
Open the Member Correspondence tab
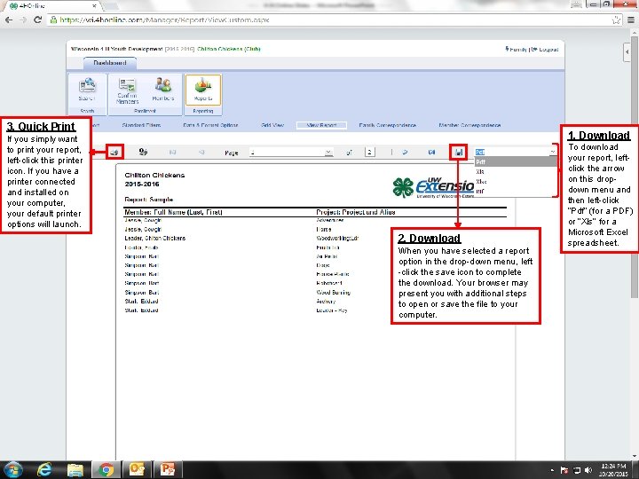[469, 125]
